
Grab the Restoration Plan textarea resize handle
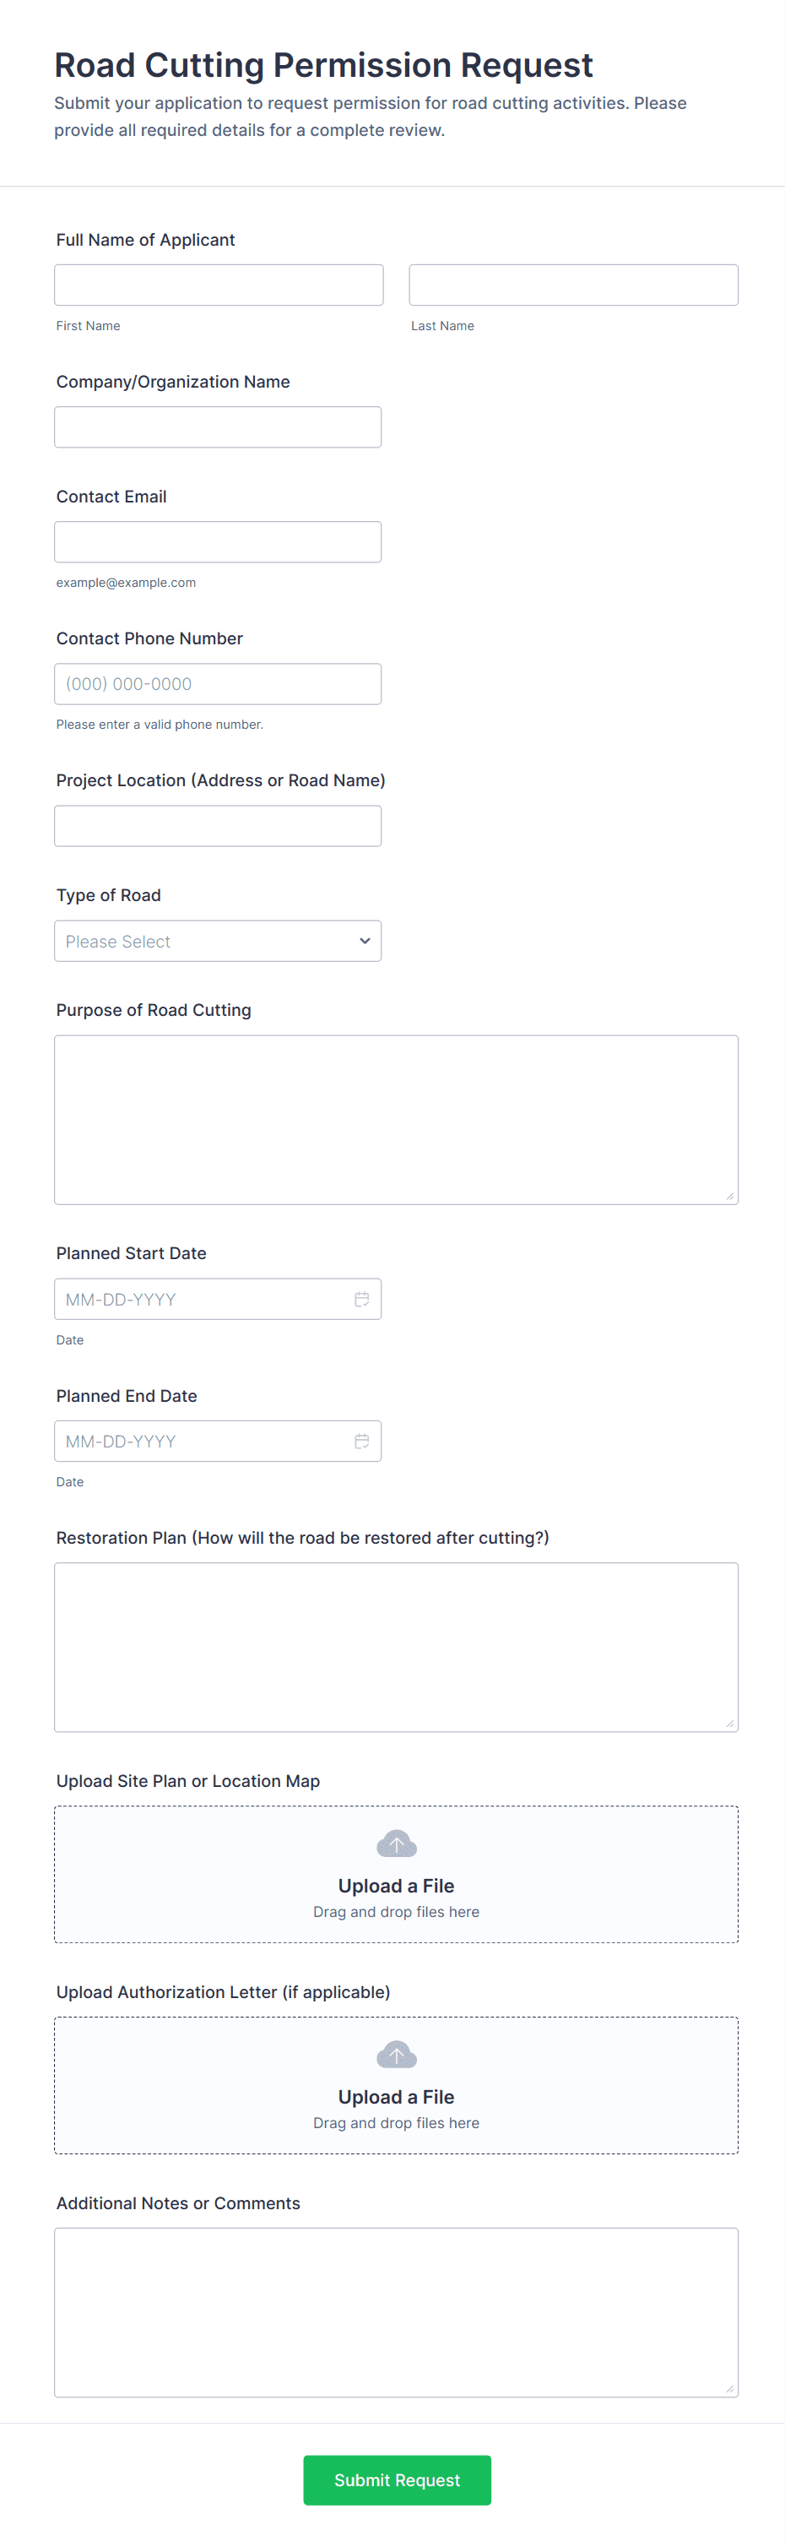point(729,1724)
